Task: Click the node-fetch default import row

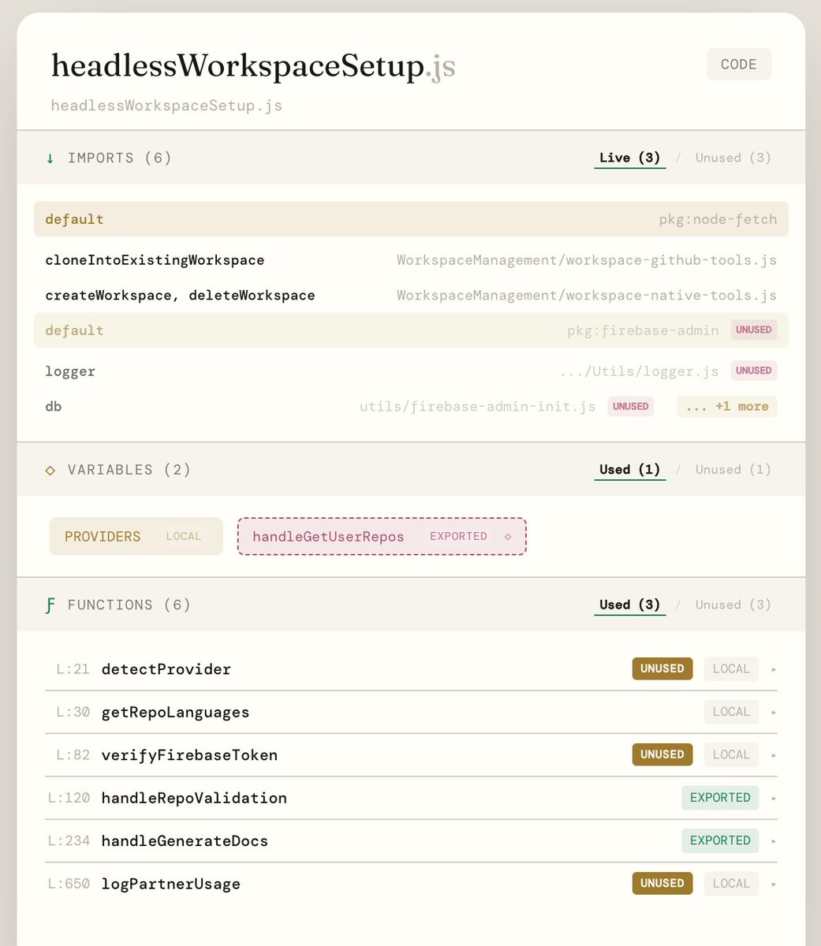Action: [411, 219]
